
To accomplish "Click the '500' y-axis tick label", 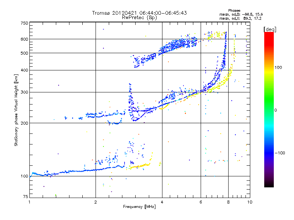I will coord(25,53).
